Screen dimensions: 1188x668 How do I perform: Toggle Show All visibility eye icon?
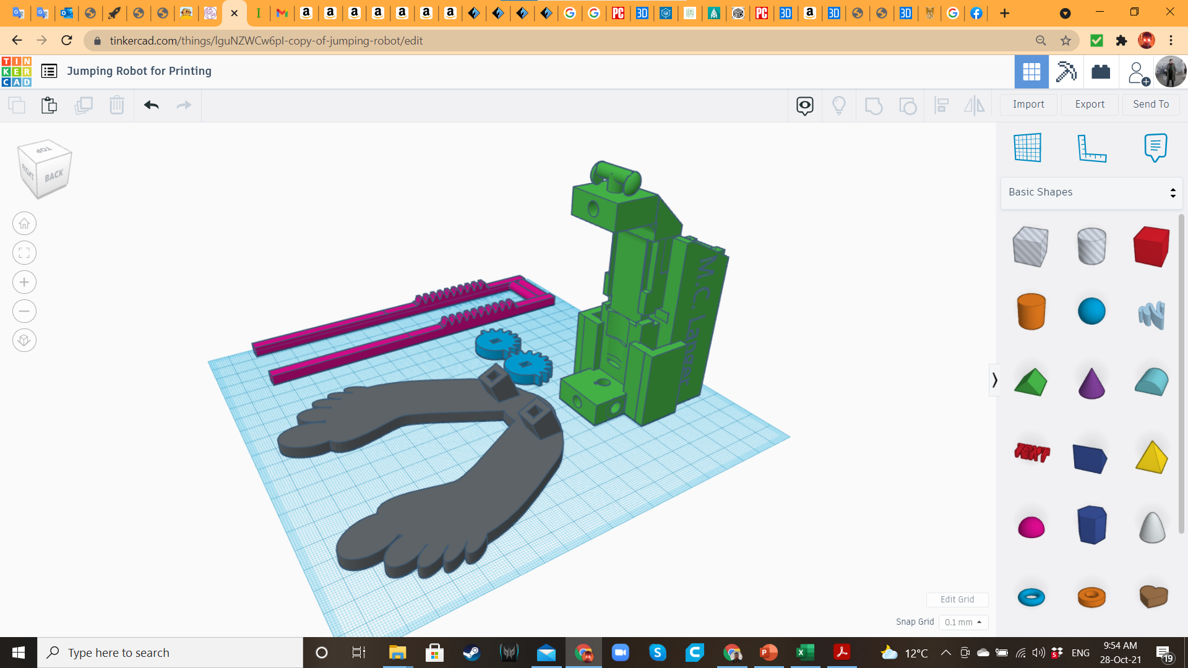[805, 105]
